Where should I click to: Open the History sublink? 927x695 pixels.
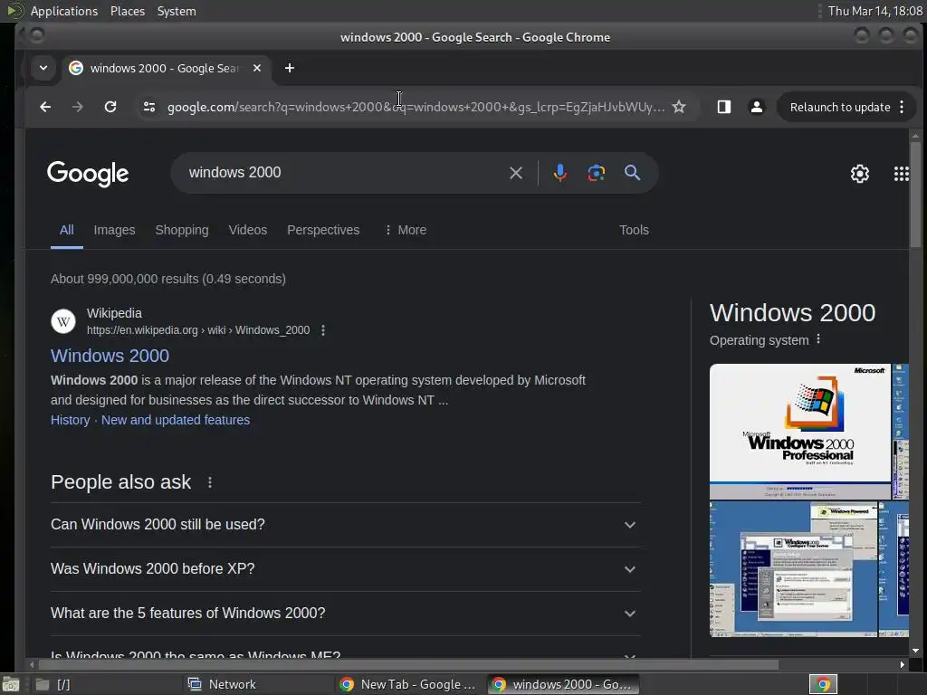(71, 420)
